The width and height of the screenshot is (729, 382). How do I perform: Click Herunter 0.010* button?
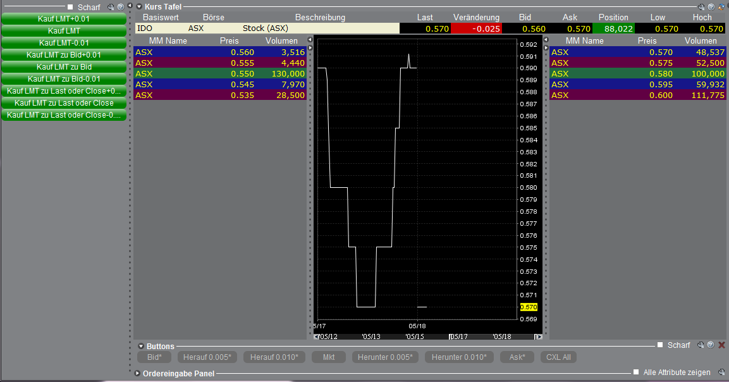[x=460, y=357]
